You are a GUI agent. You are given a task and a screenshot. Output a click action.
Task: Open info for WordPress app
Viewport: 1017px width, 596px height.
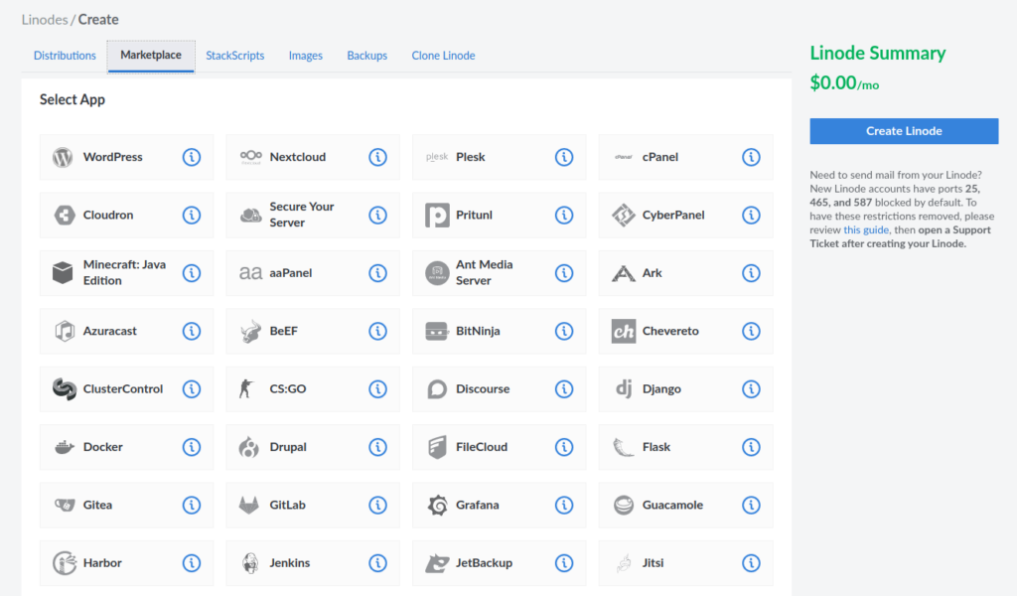192,157
